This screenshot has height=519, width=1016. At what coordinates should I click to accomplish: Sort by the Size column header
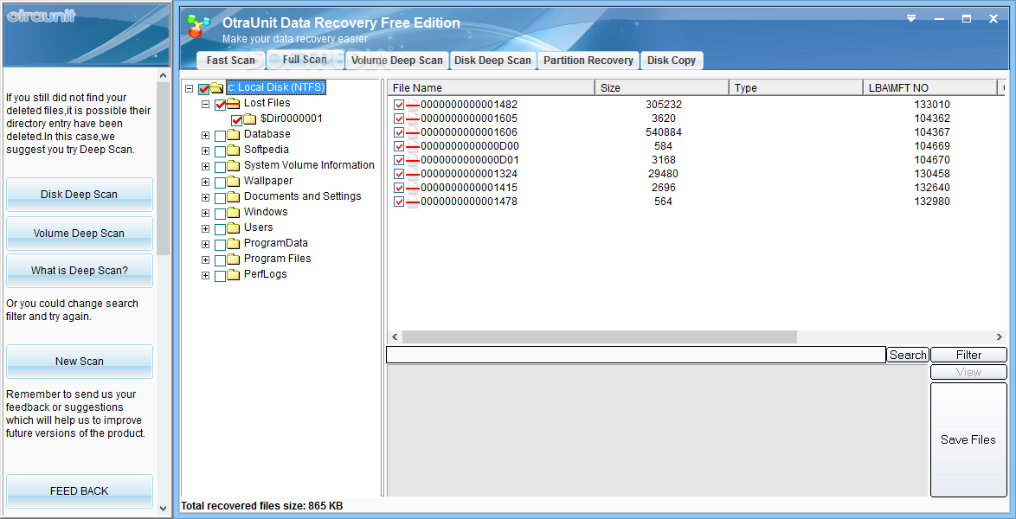click(662, 87)
